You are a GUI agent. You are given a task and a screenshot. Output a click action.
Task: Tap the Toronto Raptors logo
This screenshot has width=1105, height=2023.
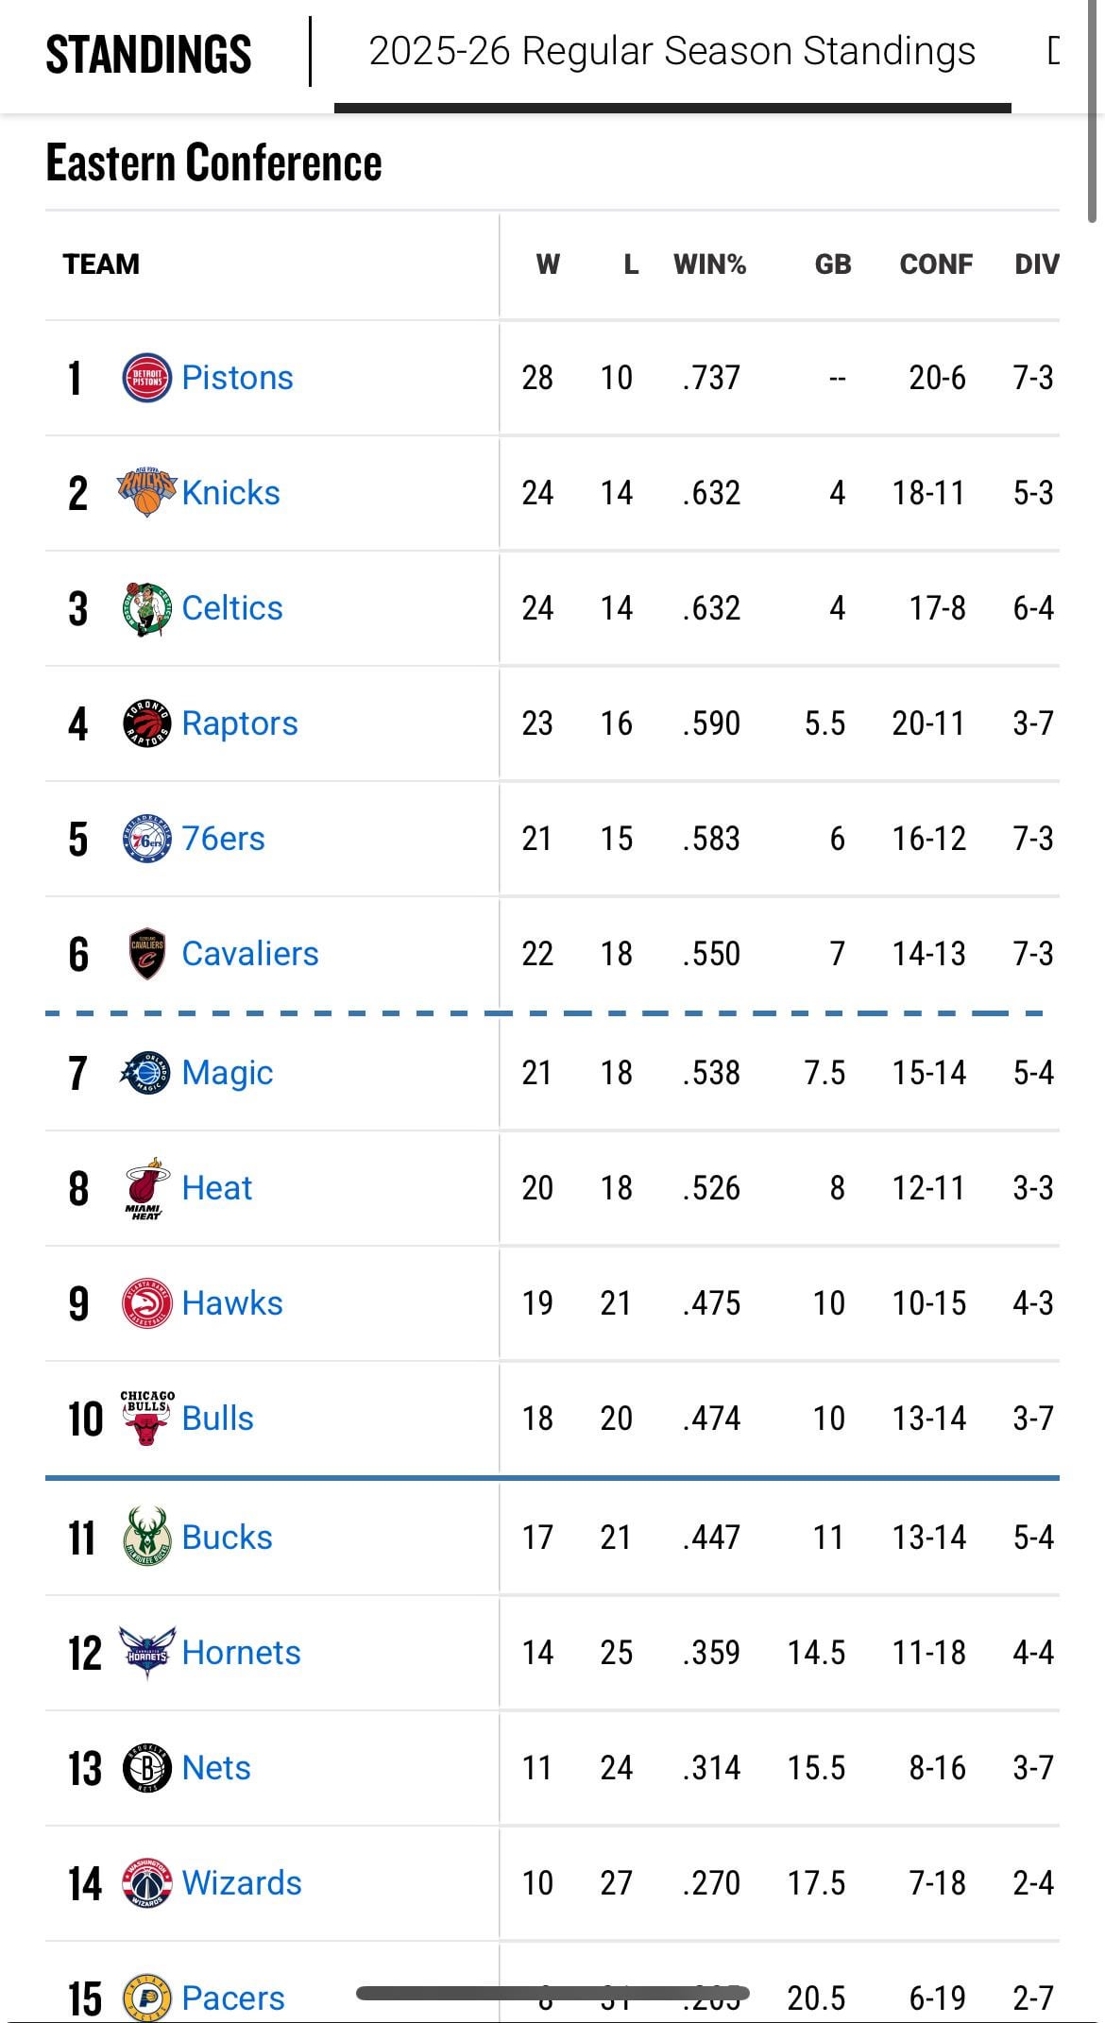(146, 723)
